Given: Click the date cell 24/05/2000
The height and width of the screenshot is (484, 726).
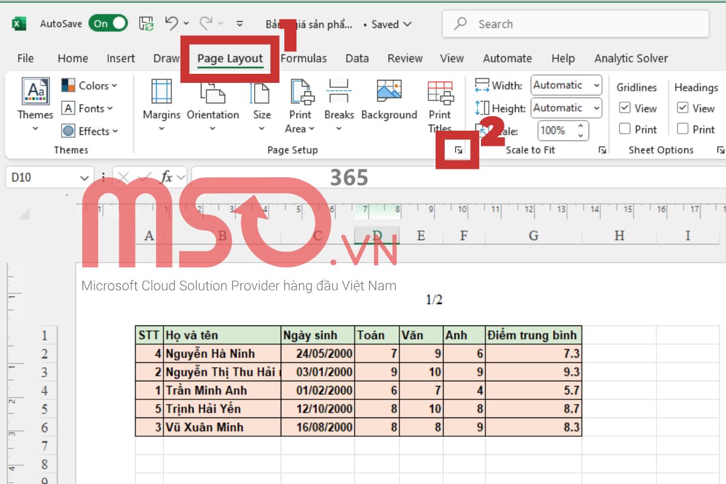Looking at the screenshot, I should pyautogui.click(x=318, y=354).
